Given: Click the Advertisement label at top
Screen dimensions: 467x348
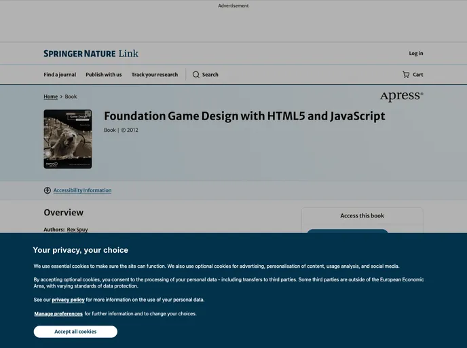Looking at the screenshot, I should point(233,5).
